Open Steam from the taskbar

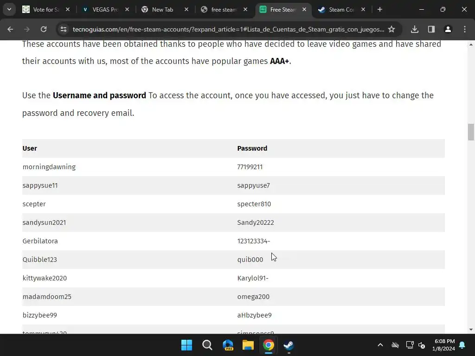pyautogui.click(x=289, y=345)
